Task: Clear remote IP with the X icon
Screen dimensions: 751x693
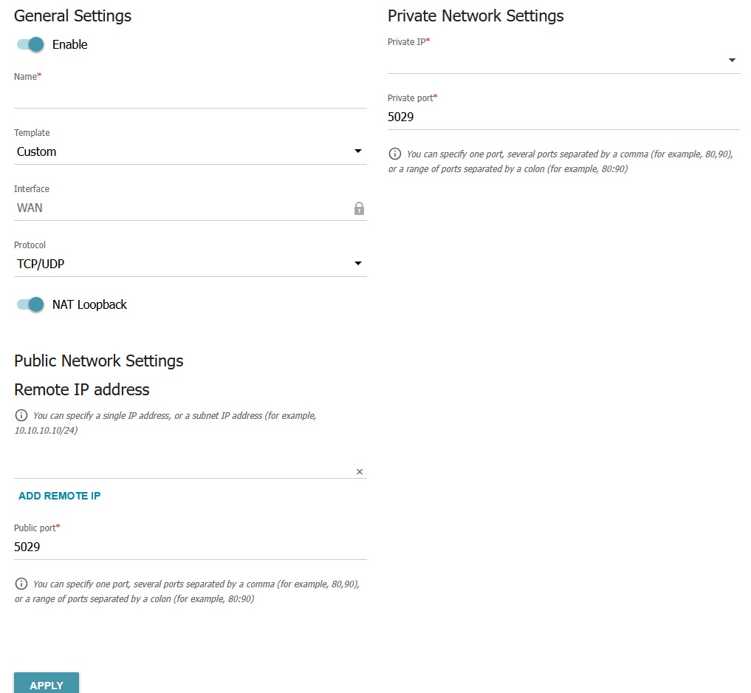Action: pyautogui.click(x=360, y=472)
